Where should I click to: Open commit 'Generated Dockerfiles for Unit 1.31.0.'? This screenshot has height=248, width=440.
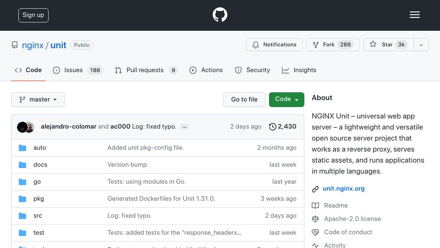click(161, 198)
